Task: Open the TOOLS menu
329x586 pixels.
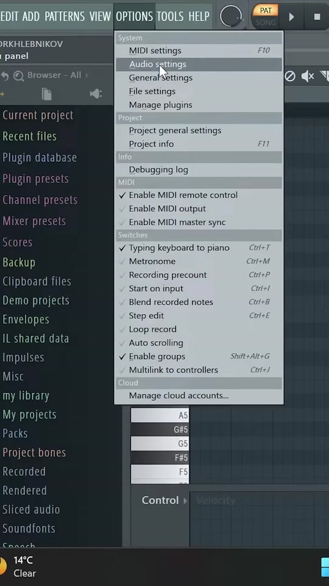Action: [170, 16]
